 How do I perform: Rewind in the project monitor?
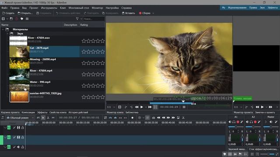click(257, 107)
